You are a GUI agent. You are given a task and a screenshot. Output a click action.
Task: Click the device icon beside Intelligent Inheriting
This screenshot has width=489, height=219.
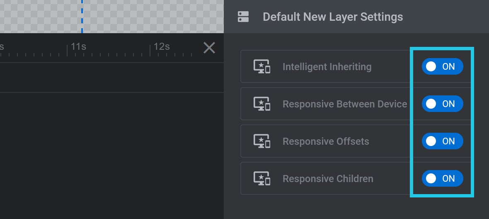click(261, 66)
